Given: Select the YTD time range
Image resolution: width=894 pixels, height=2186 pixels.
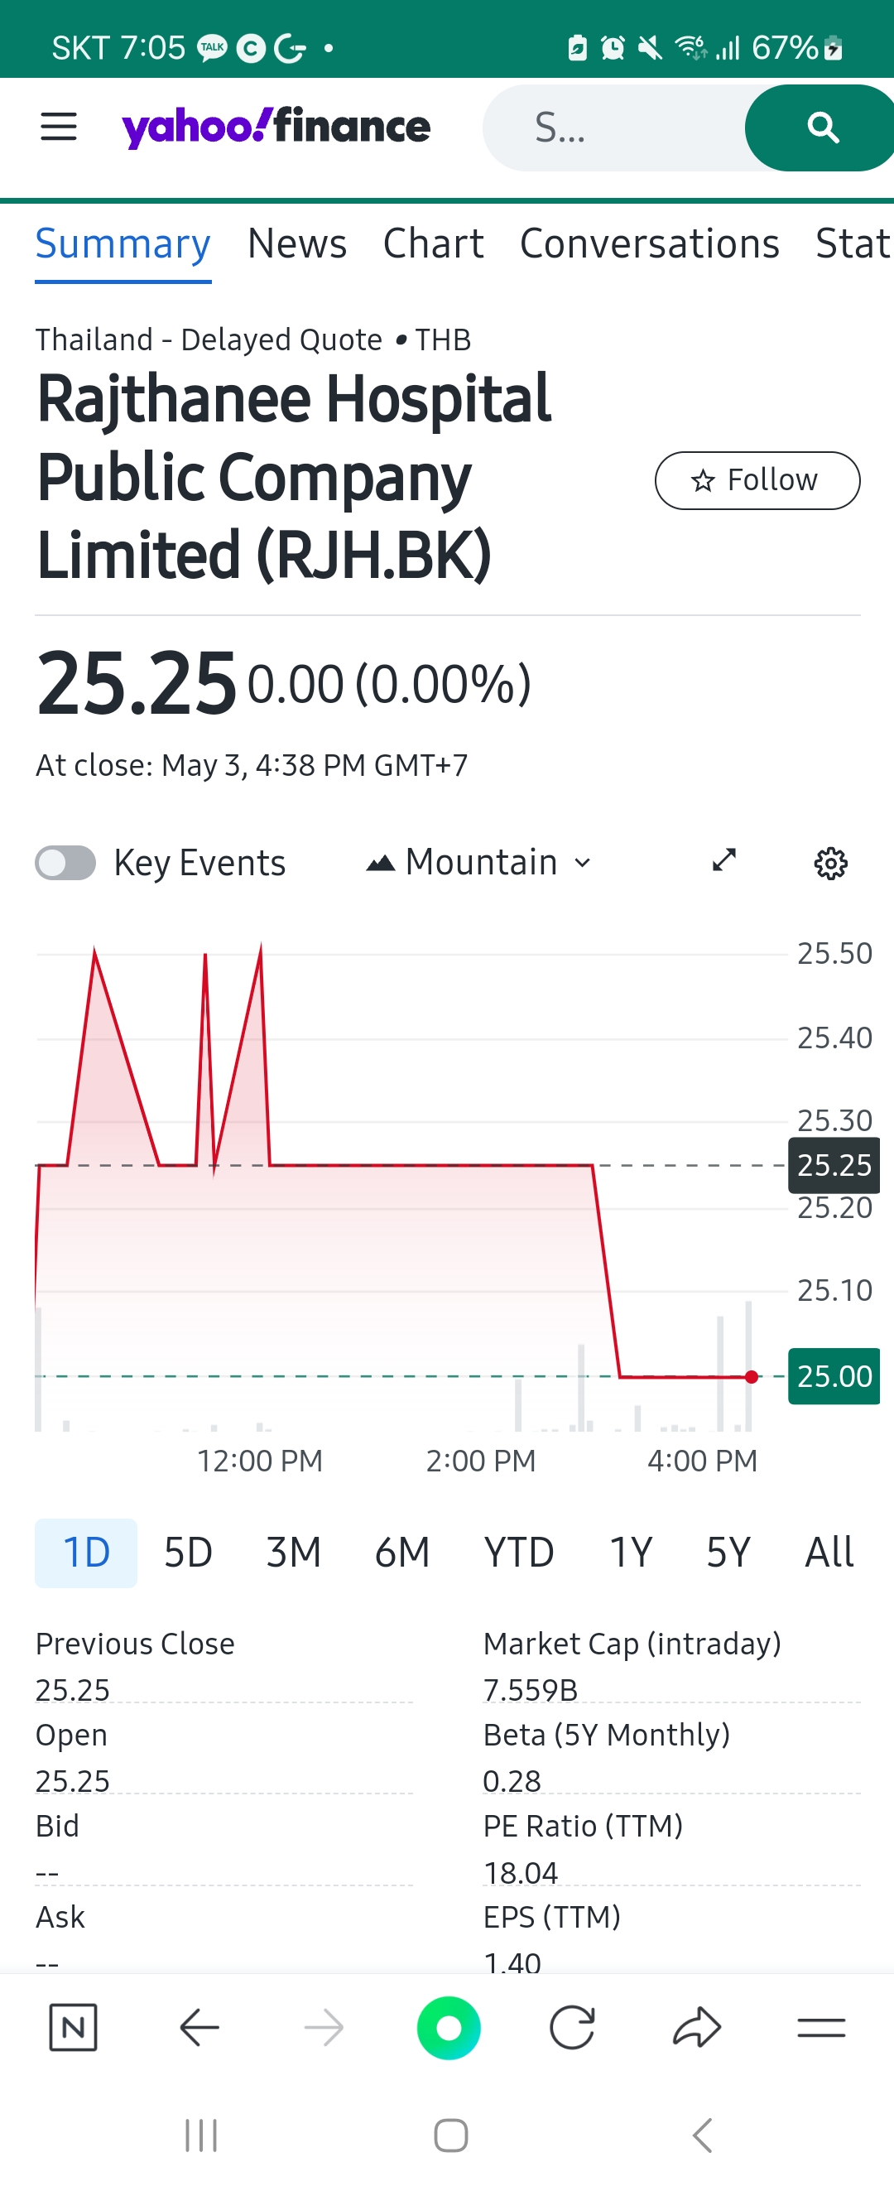Looking at the screenshot, I should [518, 1552].
